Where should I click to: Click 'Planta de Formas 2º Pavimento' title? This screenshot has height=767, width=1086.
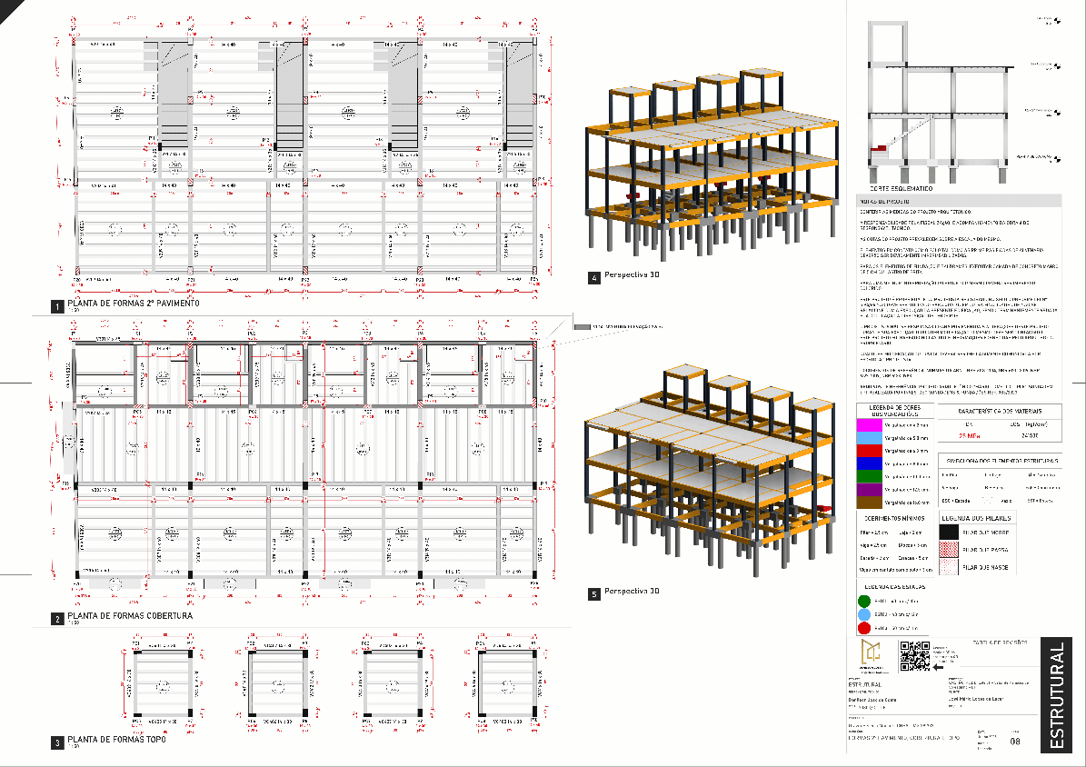tap(133, 304)
